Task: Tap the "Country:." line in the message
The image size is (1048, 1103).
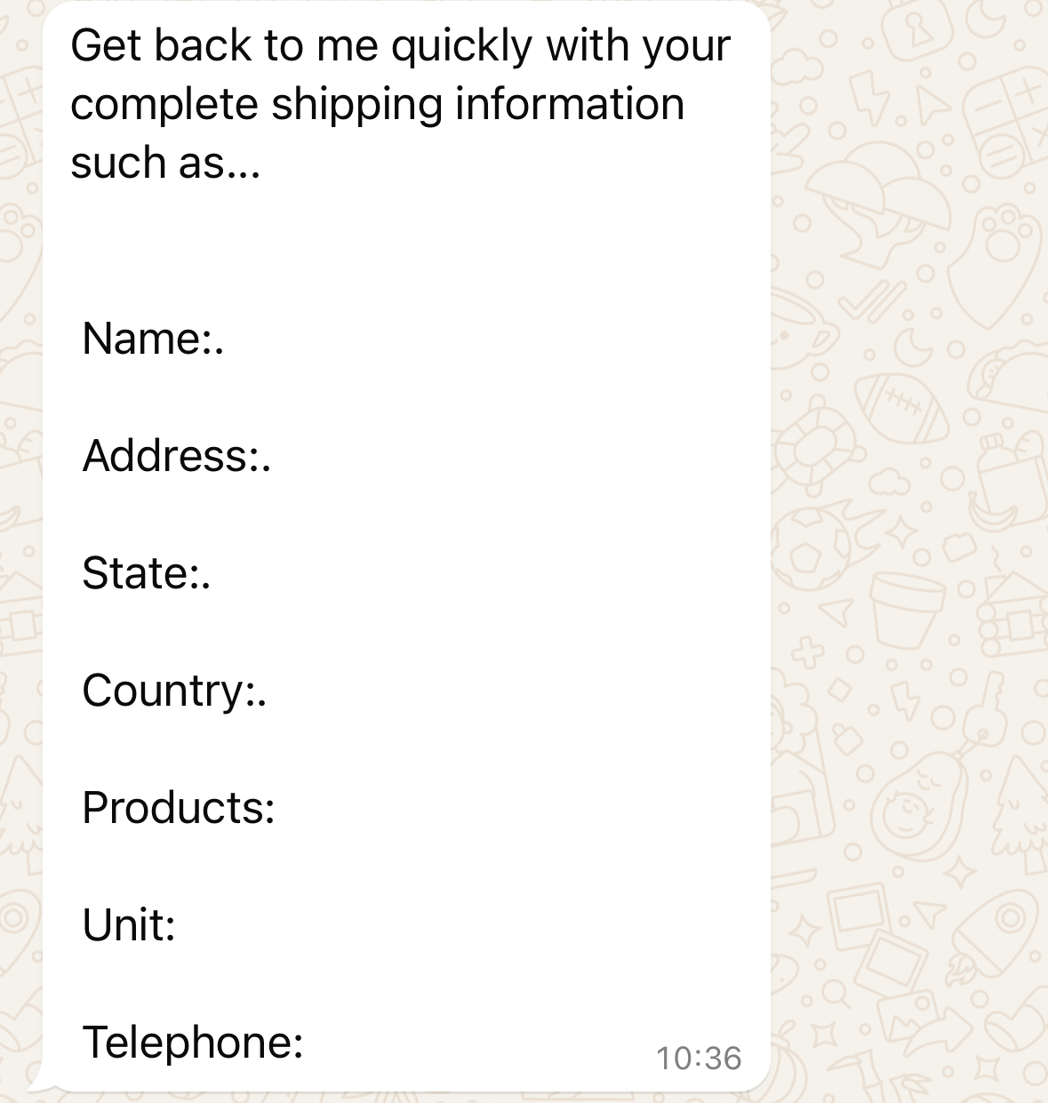Action: click(x=174, y=691)
